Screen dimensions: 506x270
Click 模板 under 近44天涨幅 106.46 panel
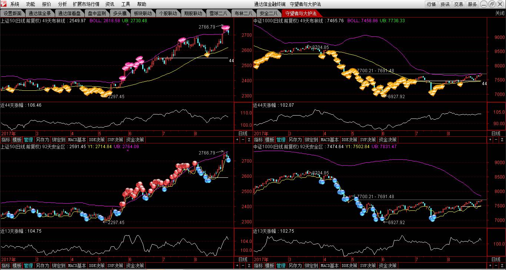[x=17, y=140]
